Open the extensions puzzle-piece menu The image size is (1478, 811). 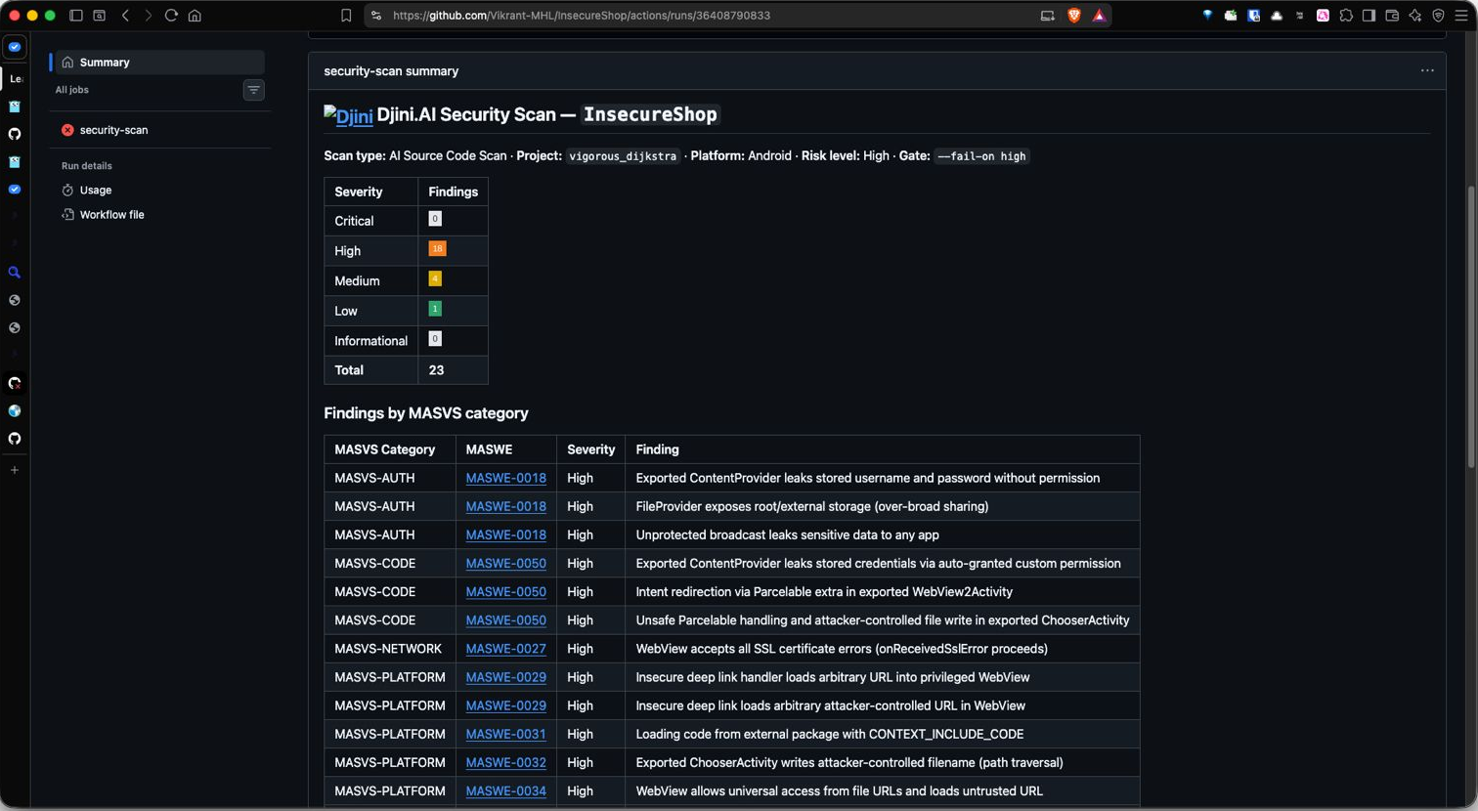(x=1346, y=16)
